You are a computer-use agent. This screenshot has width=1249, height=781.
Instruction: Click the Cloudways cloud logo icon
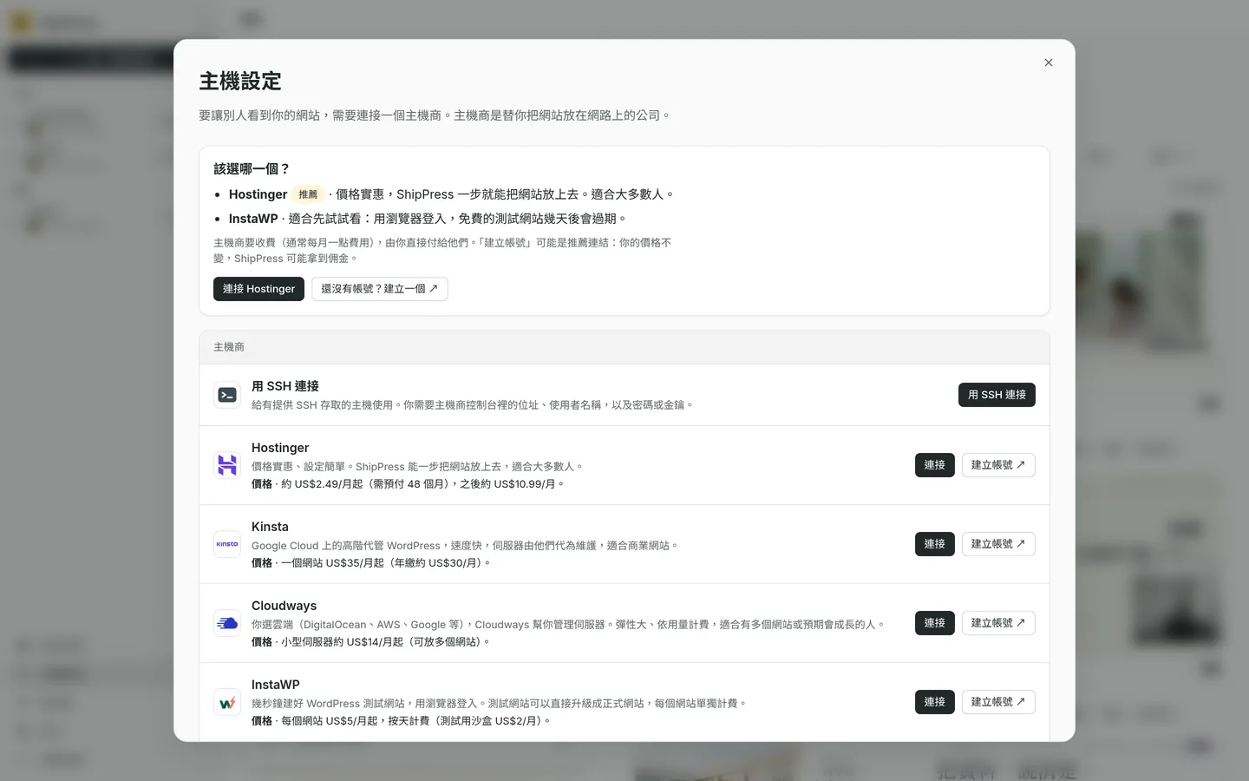pos(227,623)
